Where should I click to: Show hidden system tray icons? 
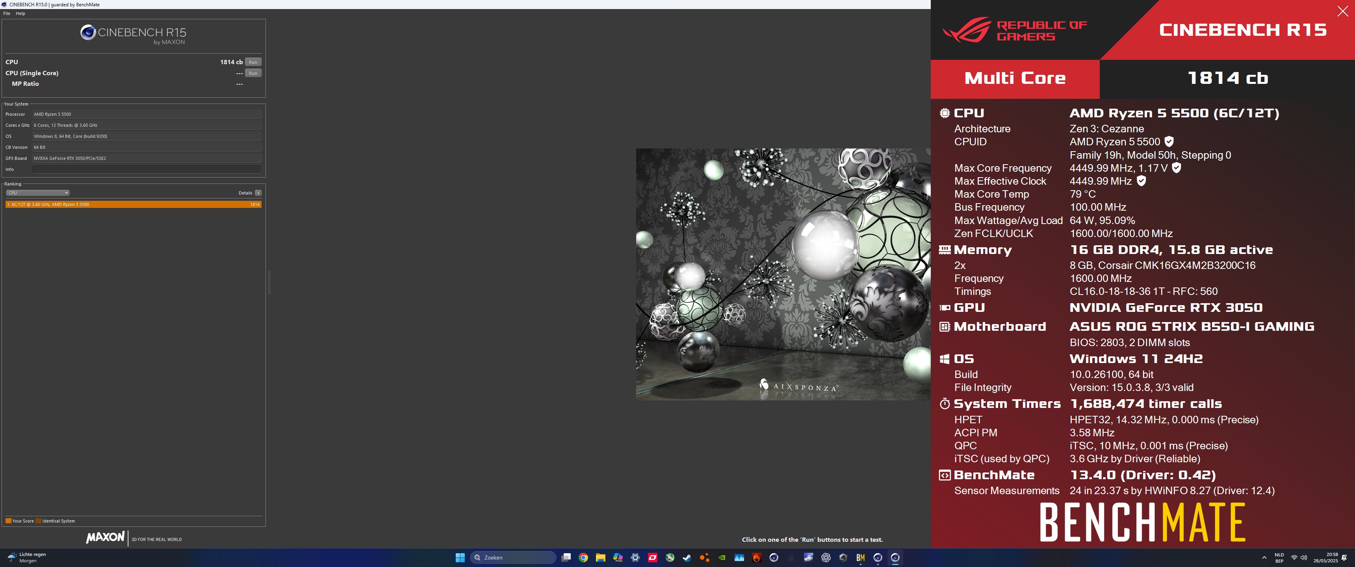click(1264, 558)
